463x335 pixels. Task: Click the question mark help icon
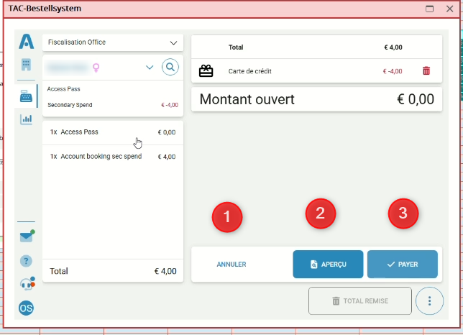(x=26, y=261)
